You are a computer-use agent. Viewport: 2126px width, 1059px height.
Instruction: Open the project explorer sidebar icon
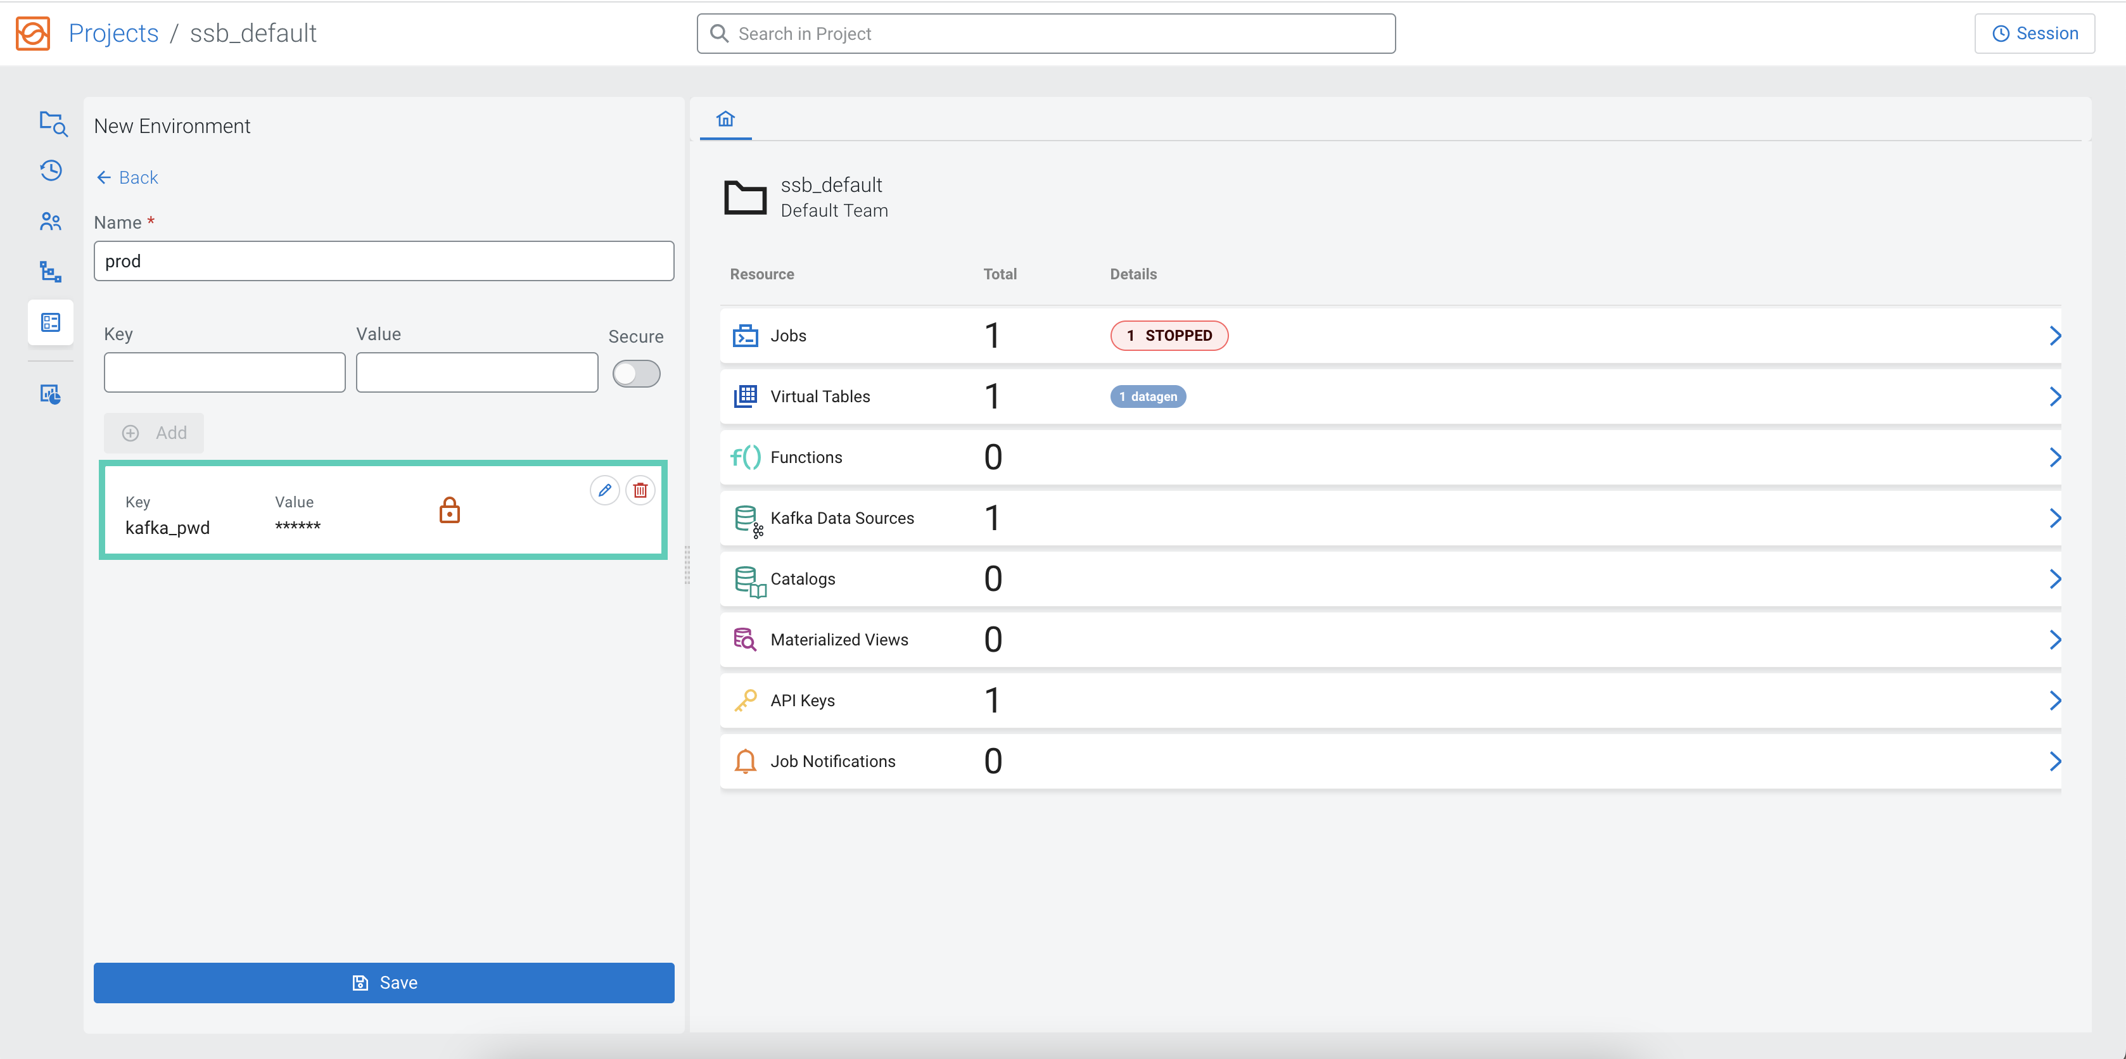click(52, 123)
